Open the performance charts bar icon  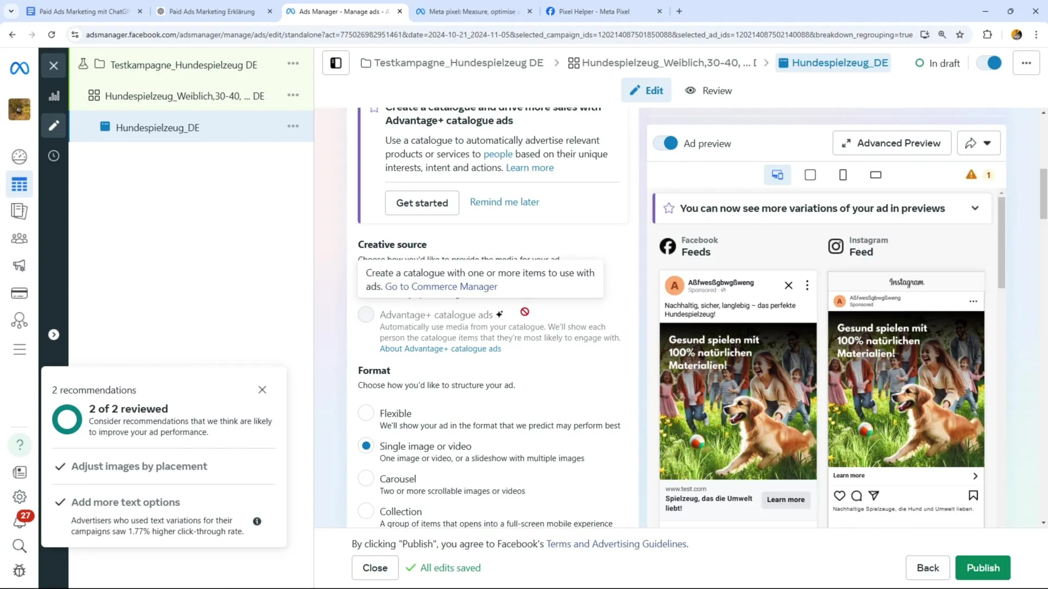point(53,96)
